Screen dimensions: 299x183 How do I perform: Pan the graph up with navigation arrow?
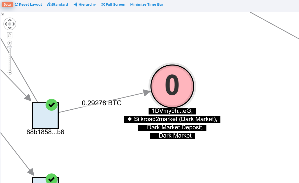click(x=10, y=20)
